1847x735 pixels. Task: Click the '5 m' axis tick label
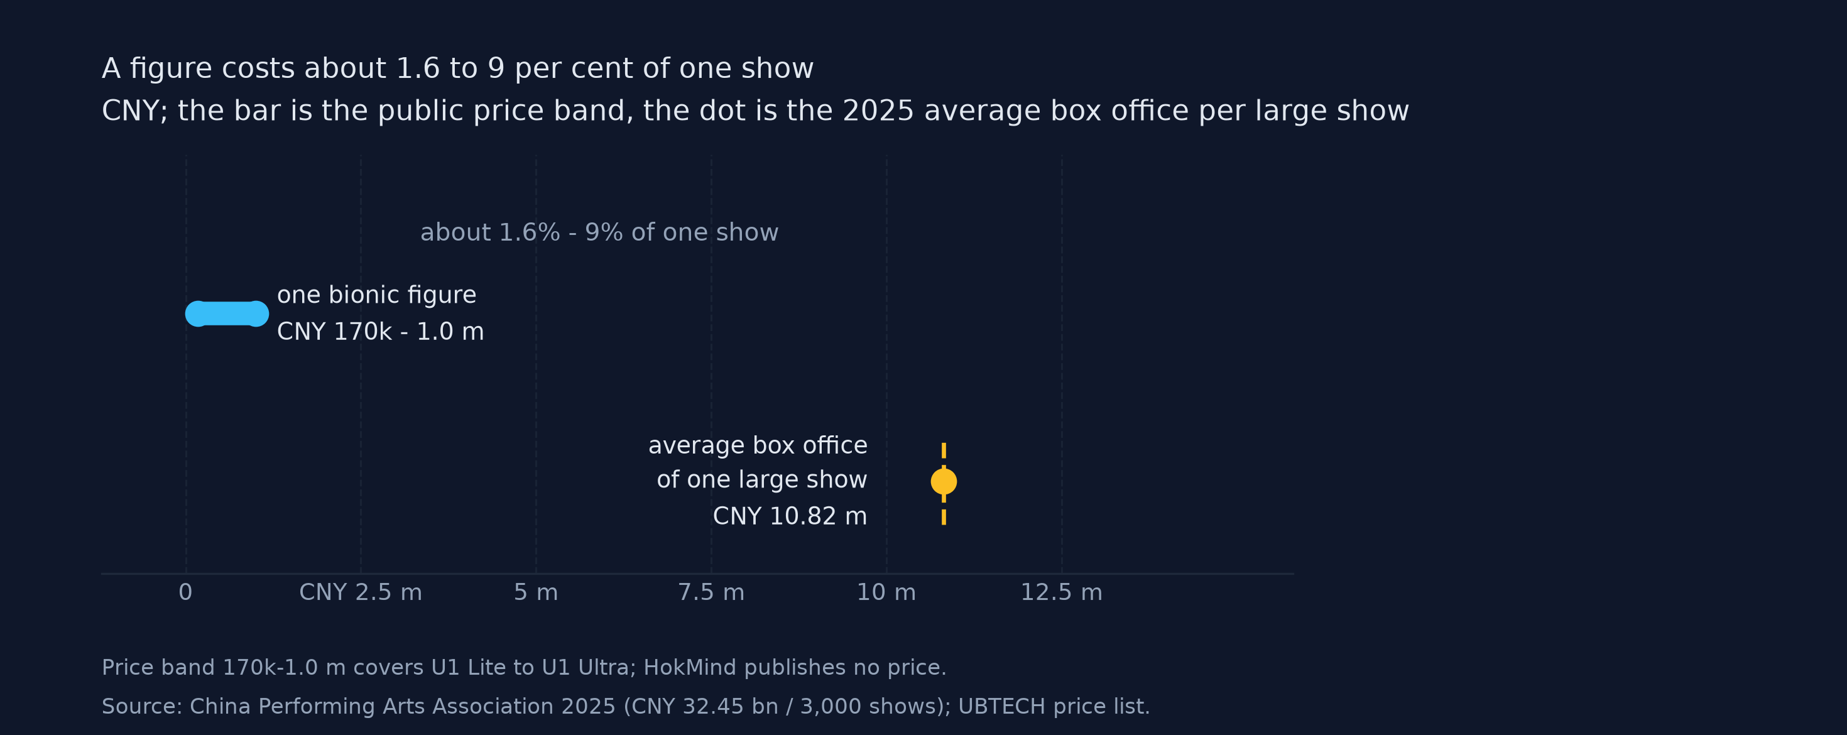click(536, 592)
